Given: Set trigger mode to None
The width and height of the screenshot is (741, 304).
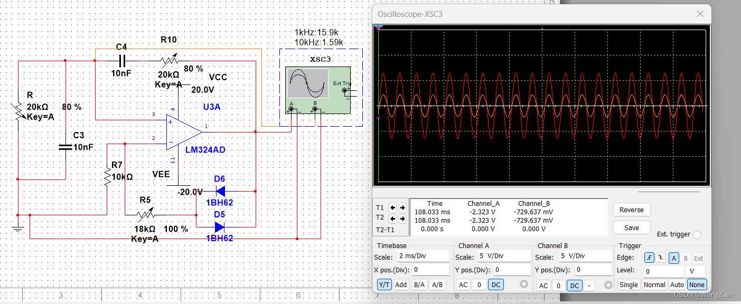Looking at the screenshot, I should pos(697,284).
